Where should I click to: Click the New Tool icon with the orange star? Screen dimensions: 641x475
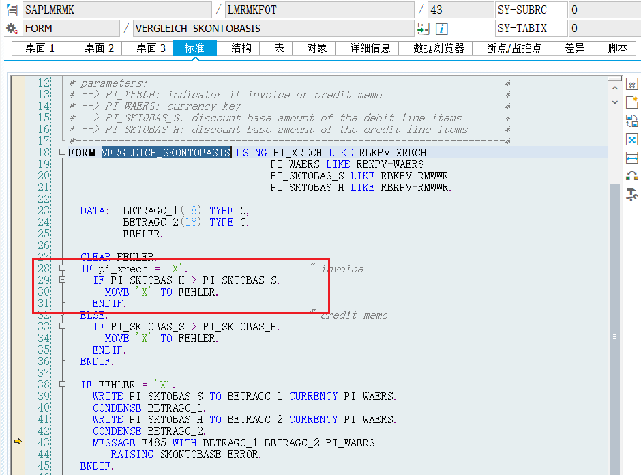(x=631, y=102)
